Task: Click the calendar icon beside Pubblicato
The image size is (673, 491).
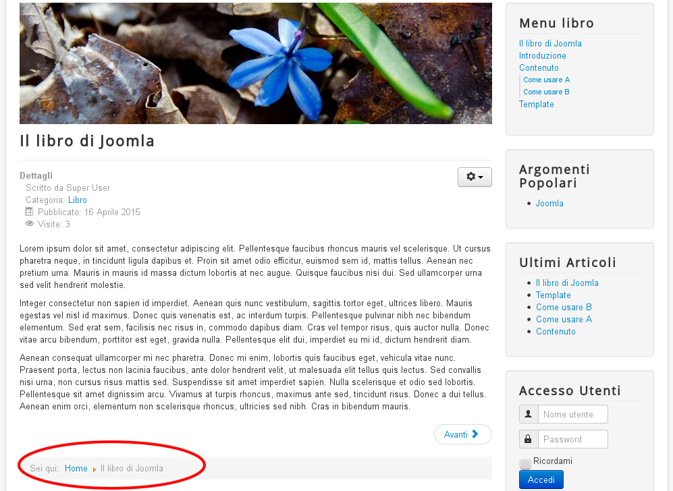Action: (x=29, y=211)
